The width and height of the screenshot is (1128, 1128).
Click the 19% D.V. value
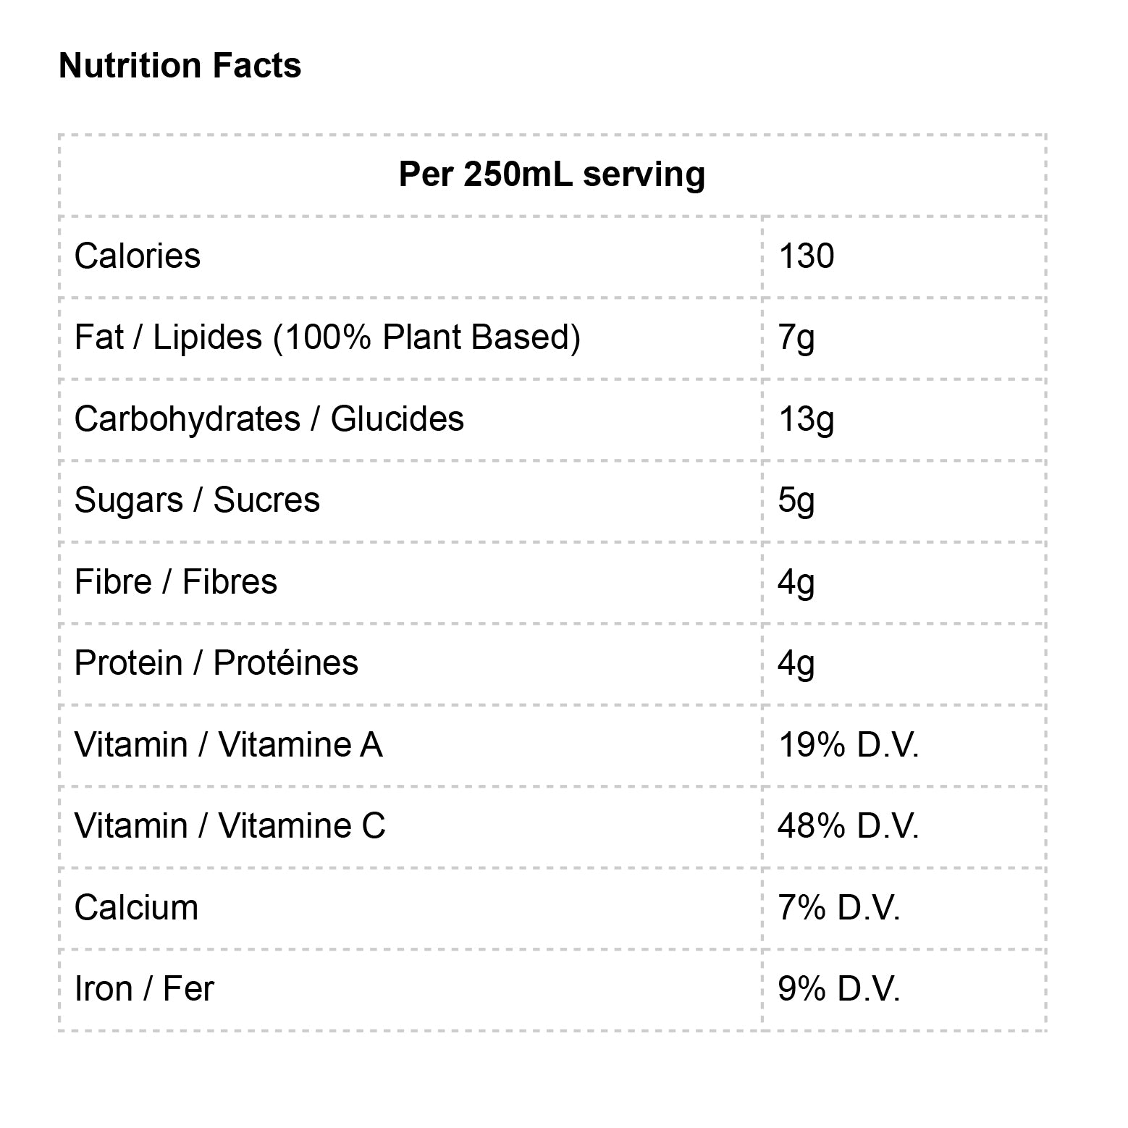(848, 745)
